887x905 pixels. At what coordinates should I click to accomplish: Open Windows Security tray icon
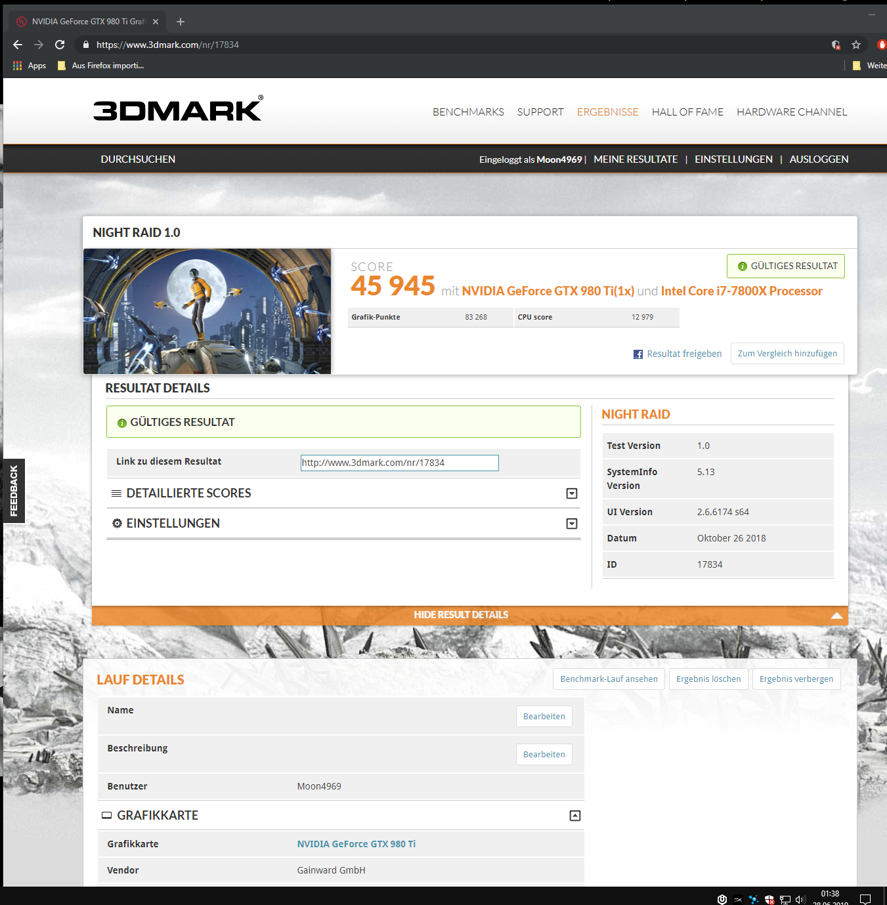769,900
